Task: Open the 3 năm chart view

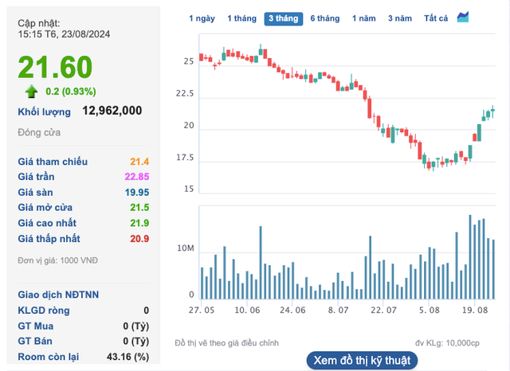Action: (x=401, y=18)
